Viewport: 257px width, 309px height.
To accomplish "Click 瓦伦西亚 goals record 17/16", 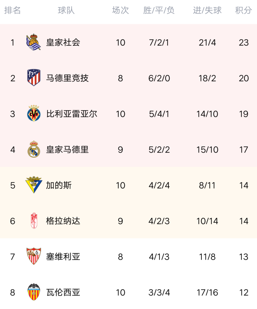I will click(207, 292).
